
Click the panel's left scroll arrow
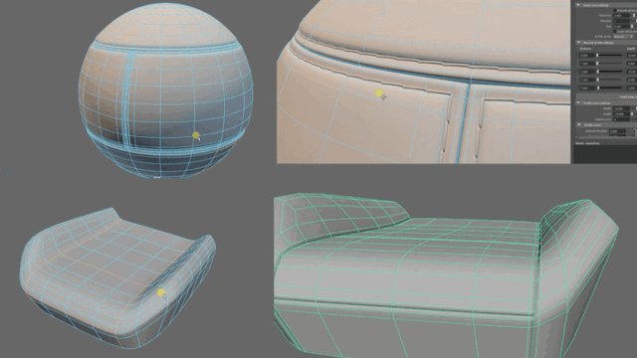coord(576,137)
